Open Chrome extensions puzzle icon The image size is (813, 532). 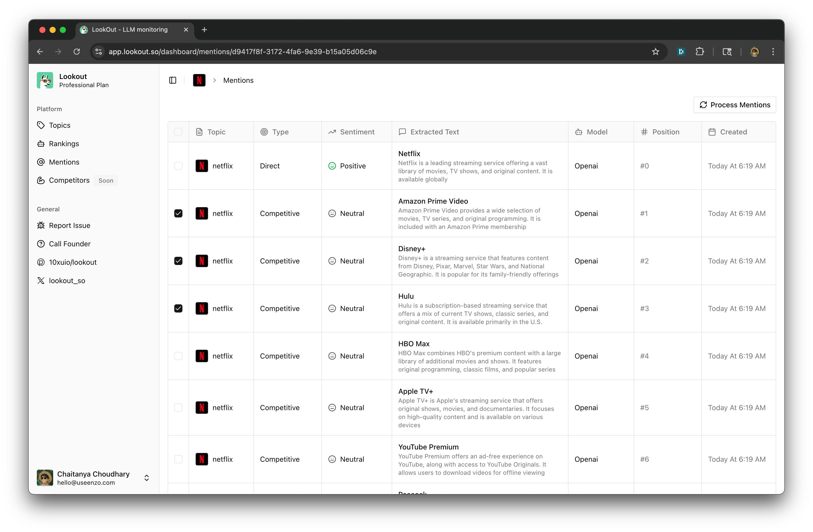[x=700, y=52]
